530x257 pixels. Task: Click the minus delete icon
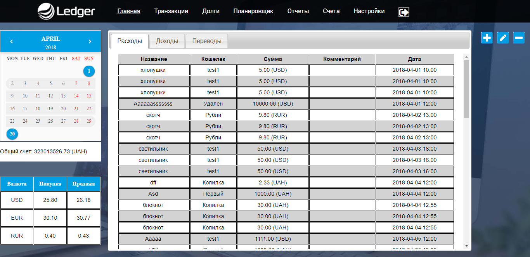519,38
